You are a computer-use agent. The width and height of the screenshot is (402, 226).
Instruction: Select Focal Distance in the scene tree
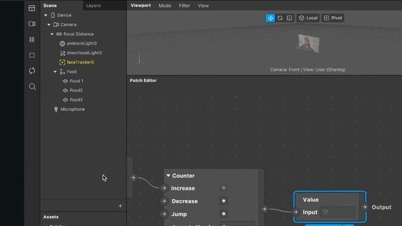click(79, 34)
